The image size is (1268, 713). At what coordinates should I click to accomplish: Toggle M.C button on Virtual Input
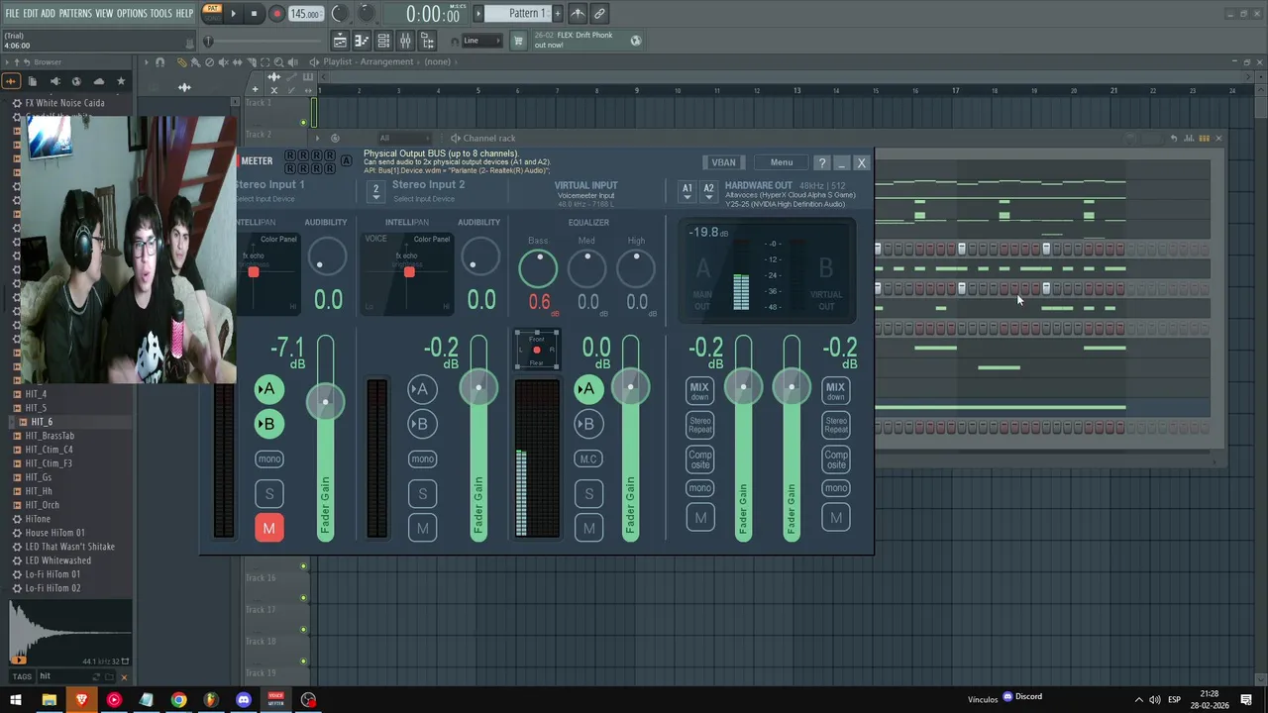(588, 458)
